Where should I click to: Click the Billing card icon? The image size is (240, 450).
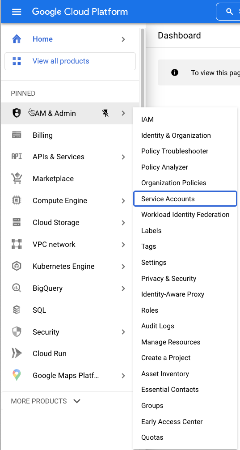pos(17,135)
